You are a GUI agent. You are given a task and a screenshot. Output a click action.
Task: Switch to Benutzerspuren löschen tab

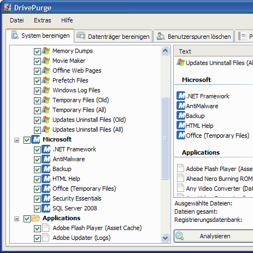pos(193,36)
